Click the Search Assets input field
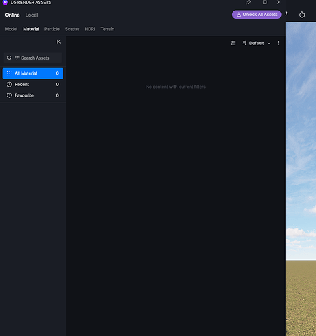The height and width of the screenshot is (336, 316). point(33,58)
